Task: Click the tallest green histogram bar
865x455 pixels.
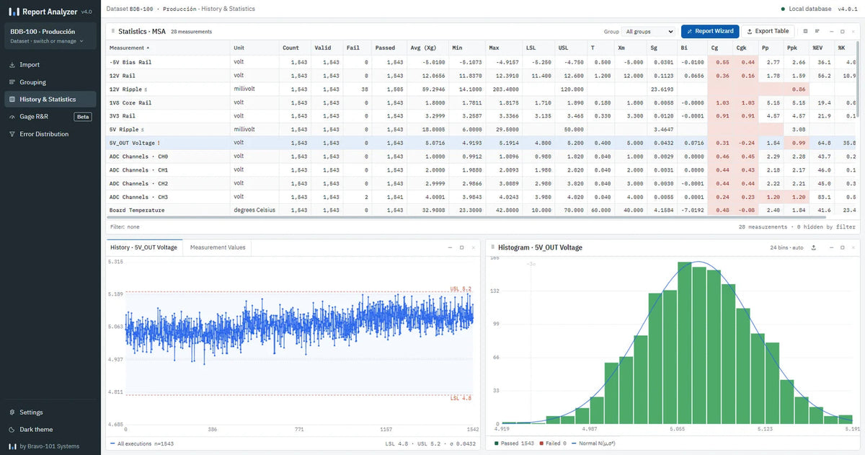Action: coord(683,343)
